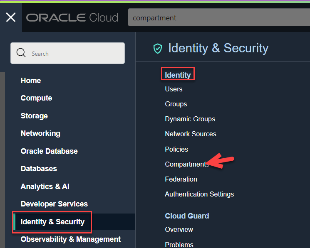Open the Users link
Viewport: 310px width, 248px height.
(x=174, y=89)
